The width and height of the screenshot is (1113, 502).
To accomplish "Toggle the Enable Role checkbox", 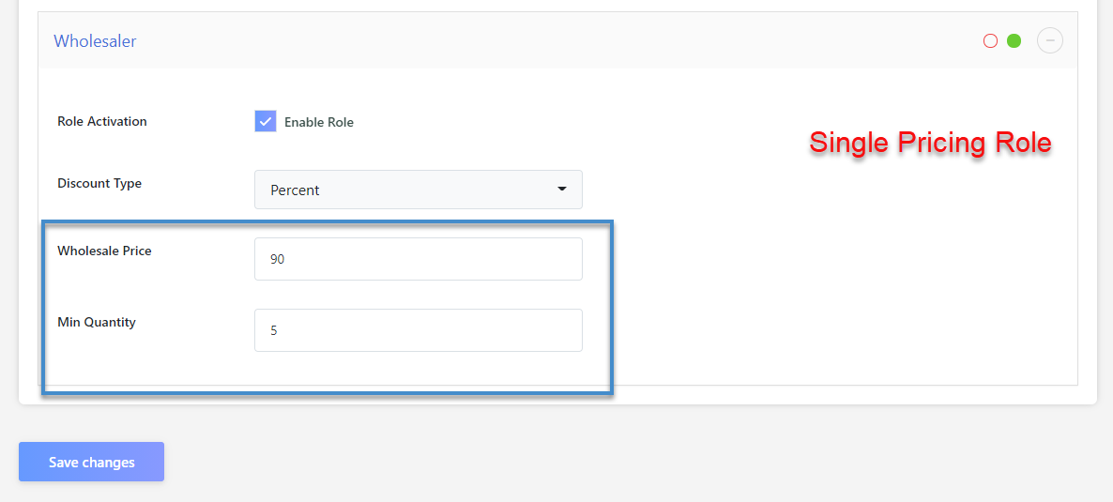I will [266, 122].
